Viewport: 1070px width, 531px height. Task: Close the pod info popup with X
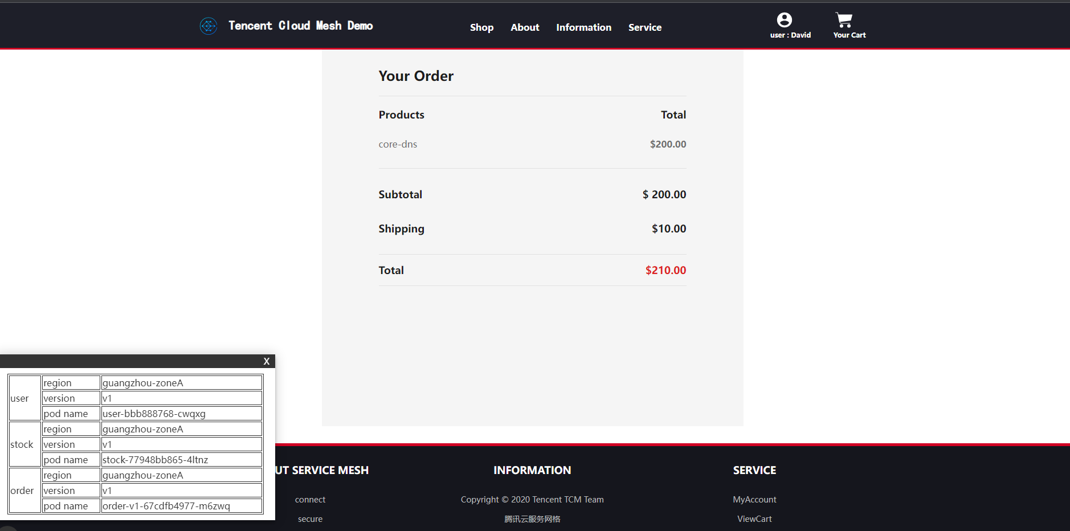coord(266,361)
